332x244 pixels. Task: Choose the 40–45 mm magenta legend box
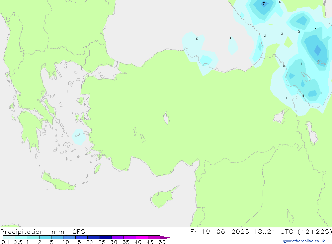[142, 237]
